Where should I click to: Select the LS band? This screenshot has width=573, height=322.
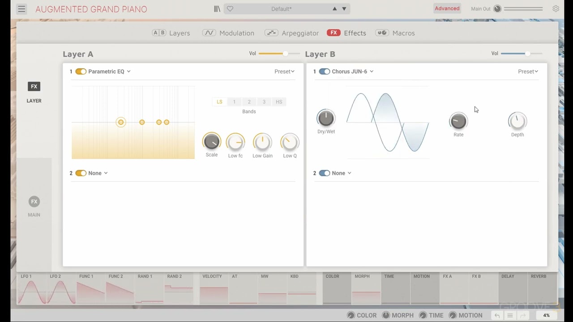click(219, 102)
